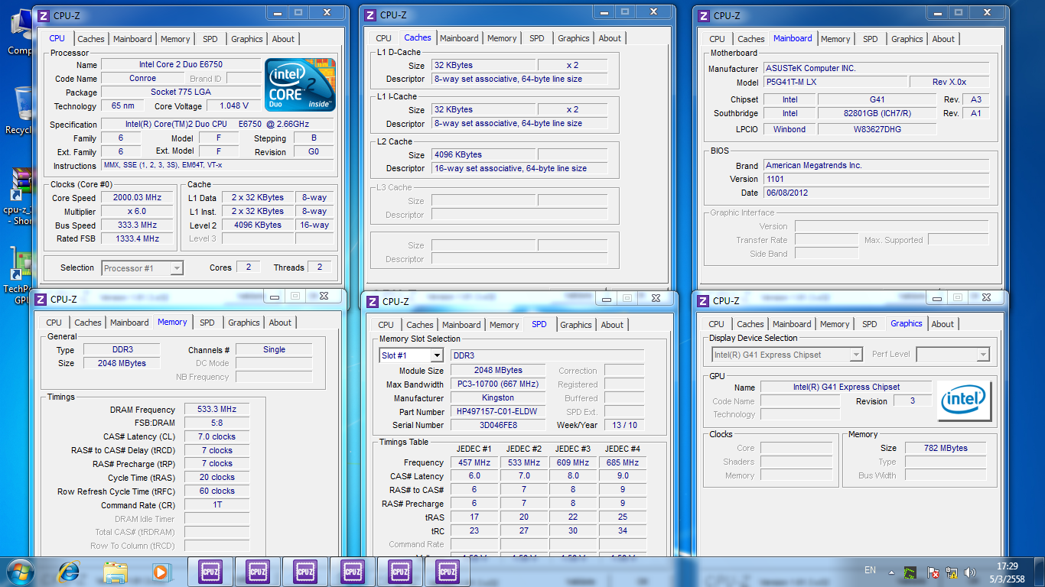
Task: Open the About tab in the SPD window
Action: (x=612, y=325)
